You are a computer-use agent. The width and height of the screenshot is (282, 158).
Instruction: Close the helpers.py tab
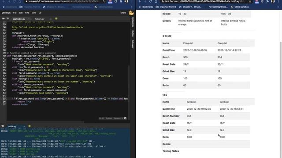tap(51, 19)
